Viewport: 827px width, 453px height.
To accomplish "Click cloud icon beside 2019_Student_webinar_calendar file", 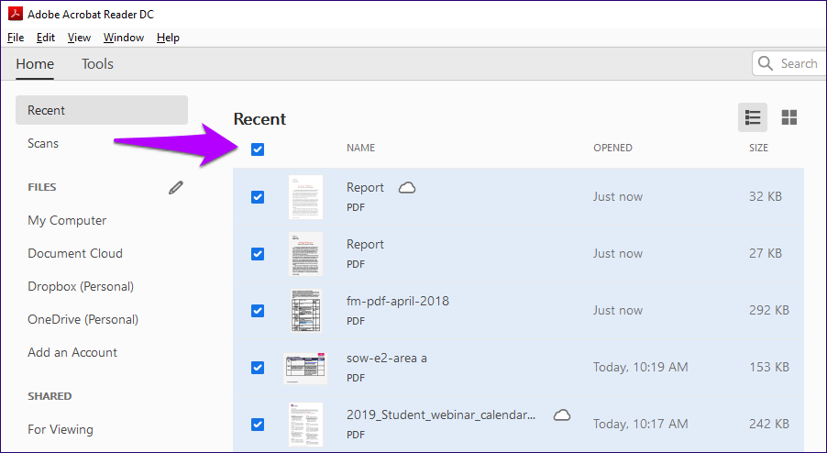I will click(x=562, y=414).
